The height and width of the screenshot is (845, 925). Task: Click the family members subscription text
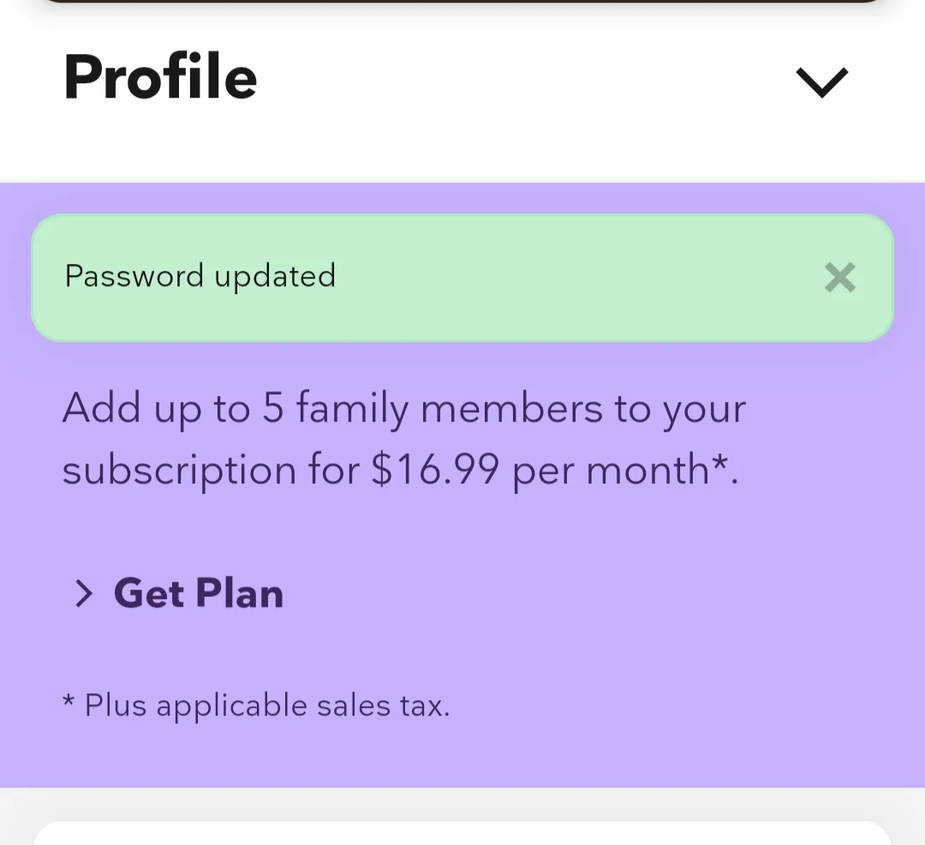click(404, 439)
